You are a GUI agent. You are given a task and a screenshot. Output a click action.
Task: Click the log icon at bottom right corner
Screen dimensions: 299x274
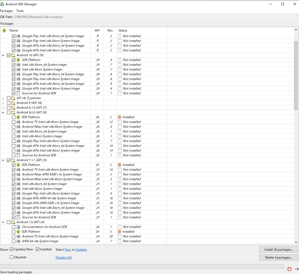tap(297, 269)
